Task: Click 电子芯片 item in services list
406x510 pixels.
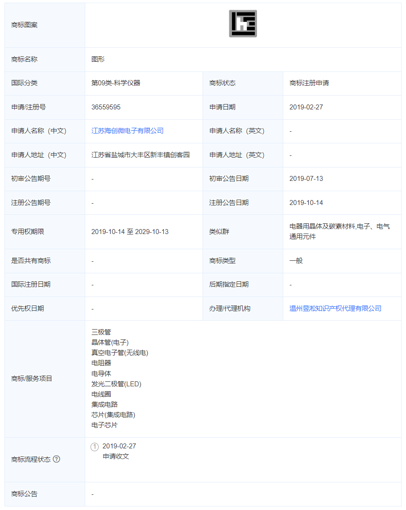Action: (104, 425)
